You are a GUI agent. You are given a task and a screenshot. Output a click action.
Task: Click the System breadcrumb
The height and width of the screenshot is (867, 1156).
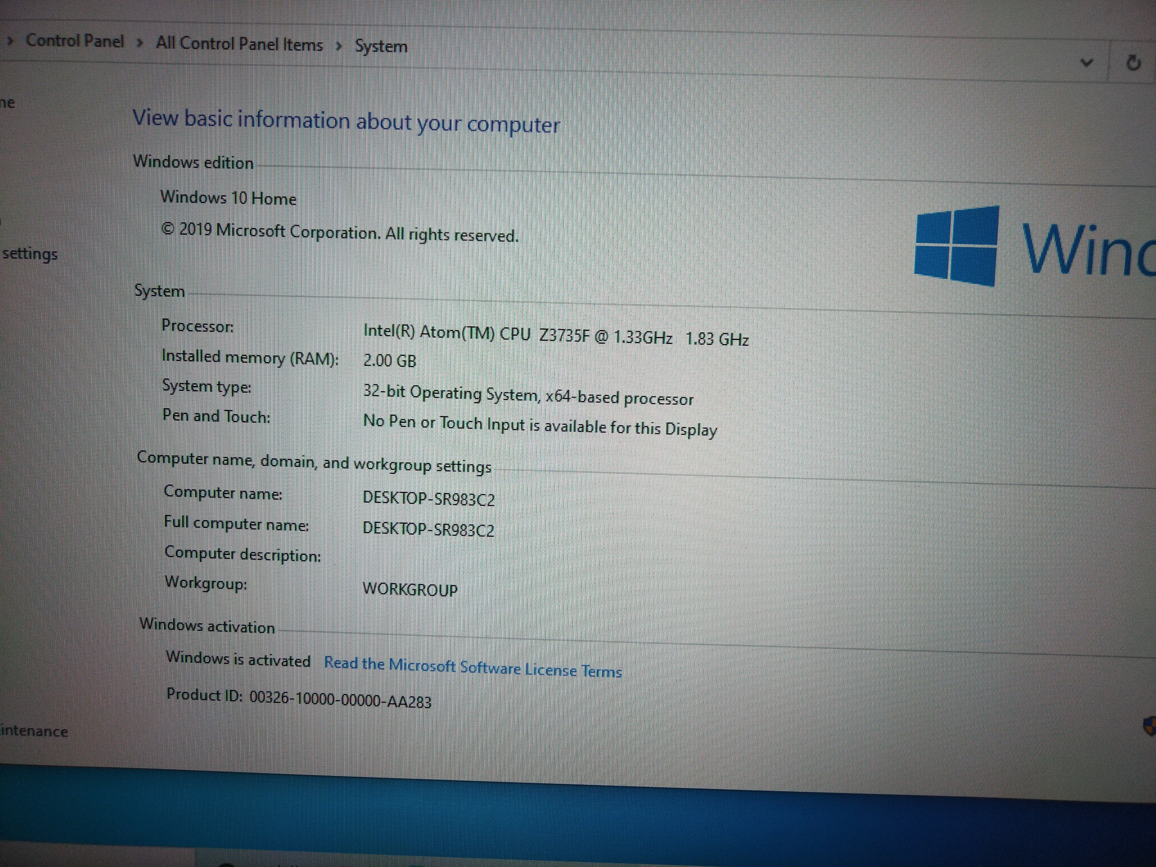[381, 47]
